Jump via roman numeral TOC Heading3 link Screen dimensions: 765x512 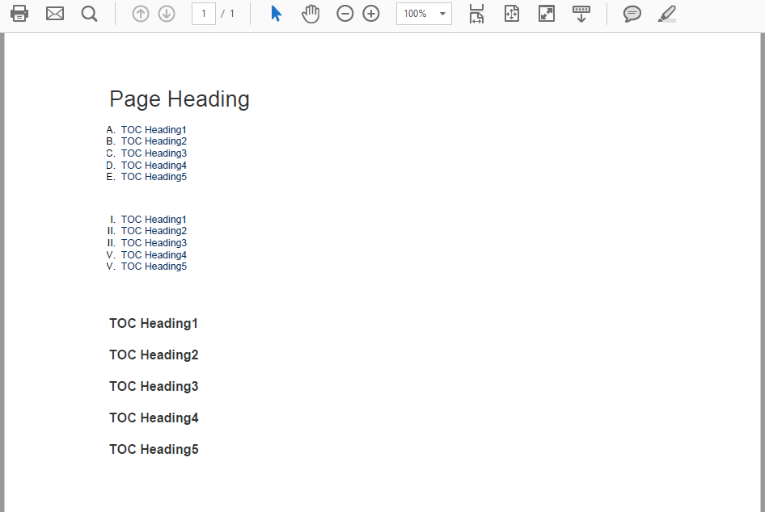coord(154,243)
